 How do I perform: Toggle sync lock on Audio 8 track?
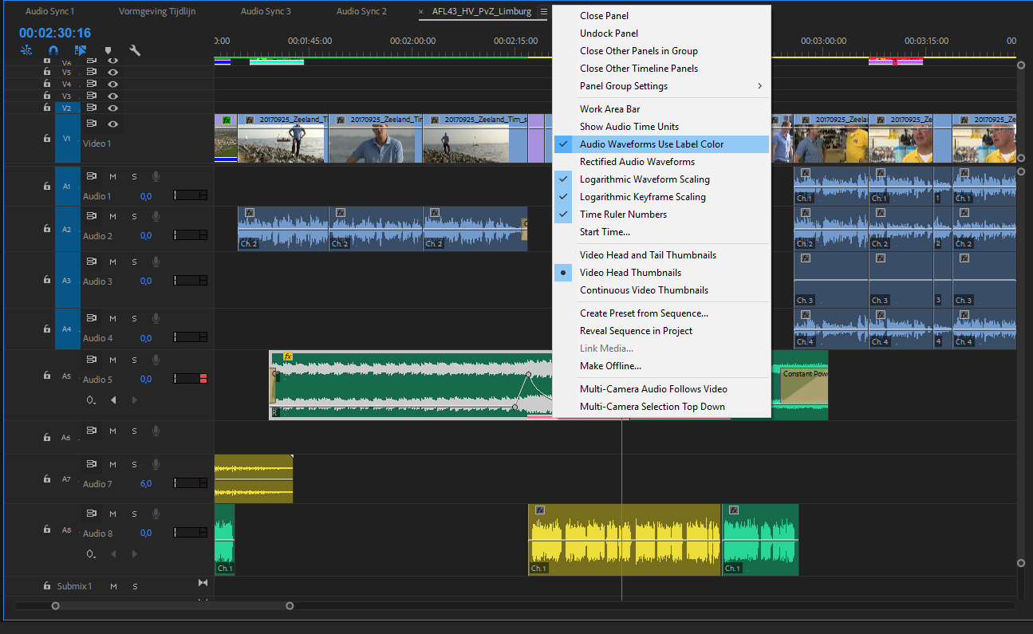click(x=92, y=514)
